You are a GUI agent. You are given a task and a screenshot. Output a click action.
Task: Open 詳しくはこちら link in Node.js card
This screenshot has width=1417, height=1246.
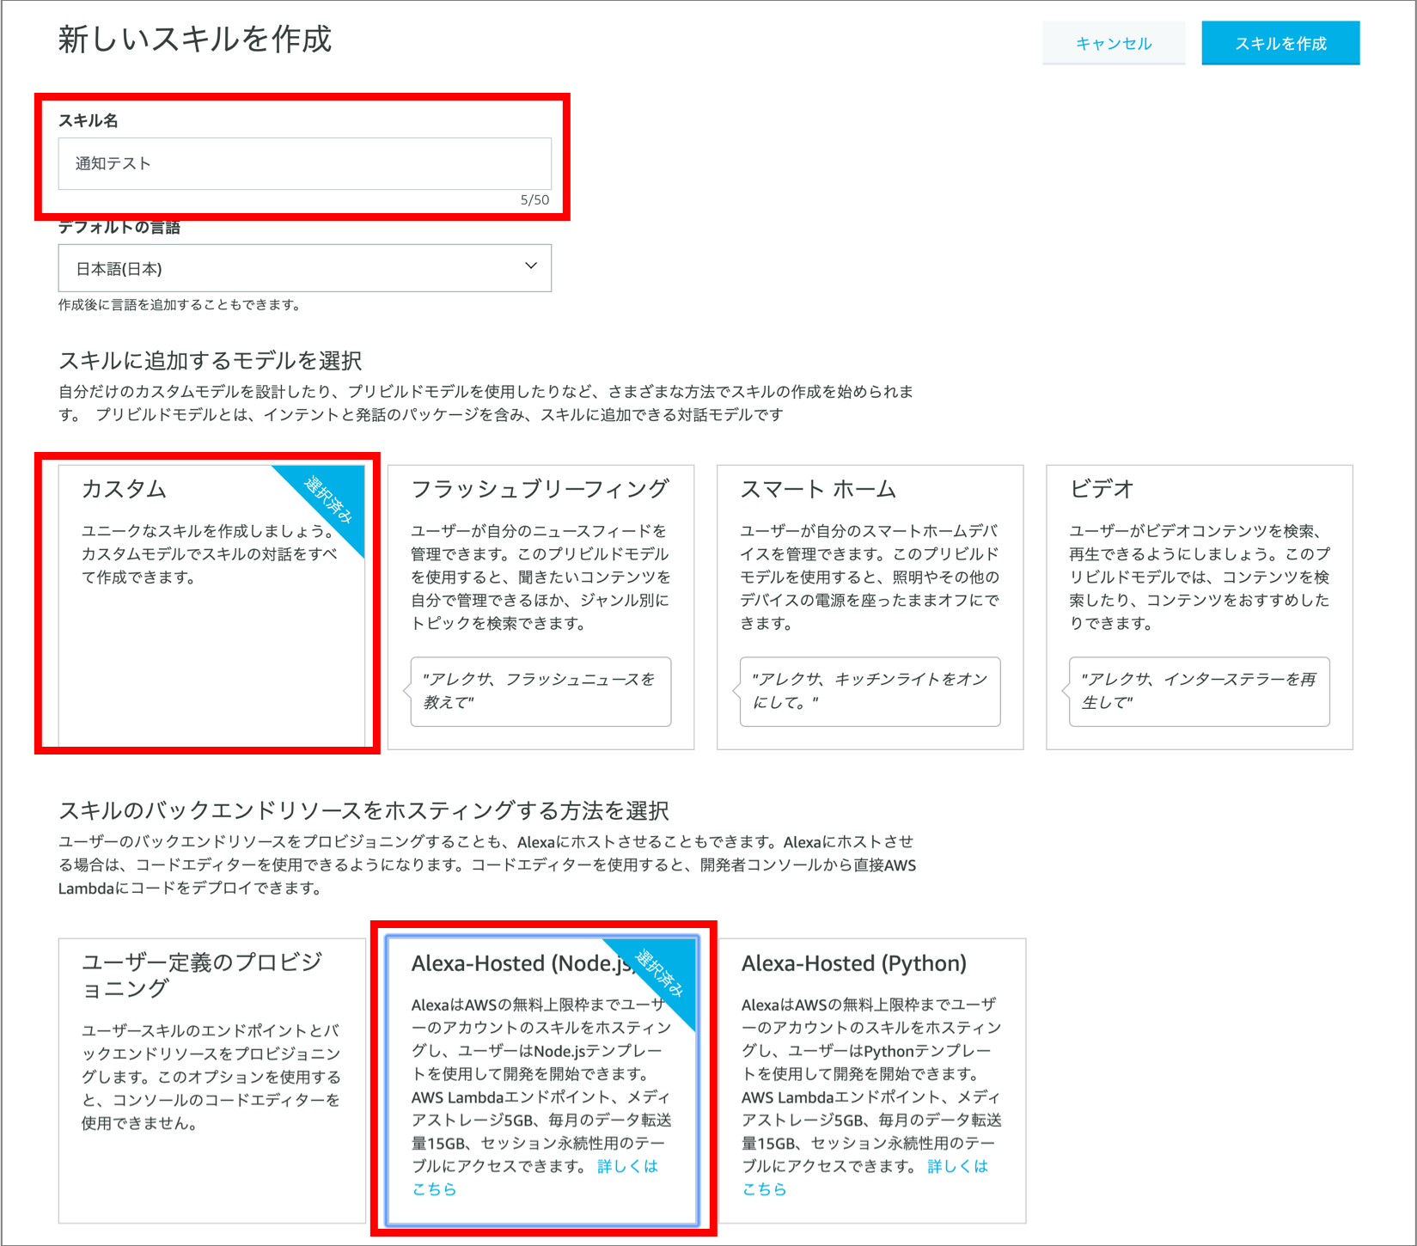pyautogui.click(x=627, y=1166)
